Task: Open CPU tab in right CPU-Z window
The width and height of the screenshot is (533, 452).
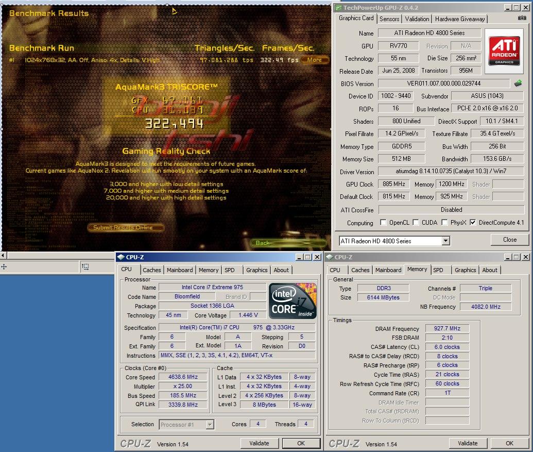Action: (335, 270)
